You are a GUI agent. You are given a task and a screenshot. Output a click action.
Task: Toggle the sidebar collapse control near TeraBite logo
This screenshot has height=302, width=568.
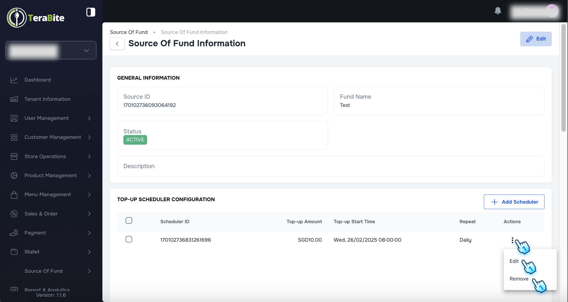91,12
